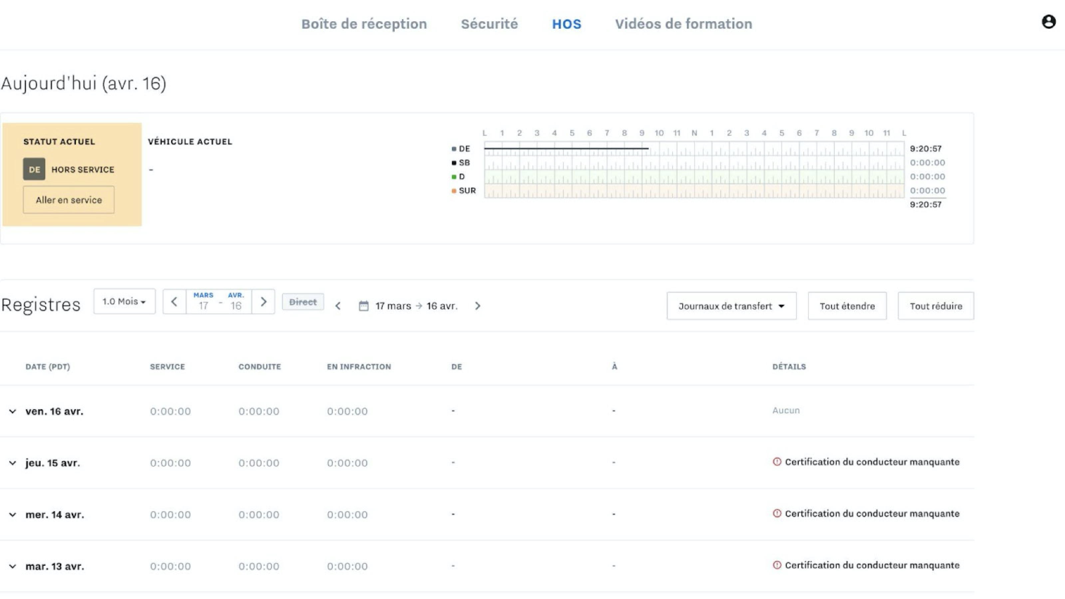Click the Direct button
The height and width of the screenshot is (599, 1065).
pyautogui.click(x=303, y=302)
